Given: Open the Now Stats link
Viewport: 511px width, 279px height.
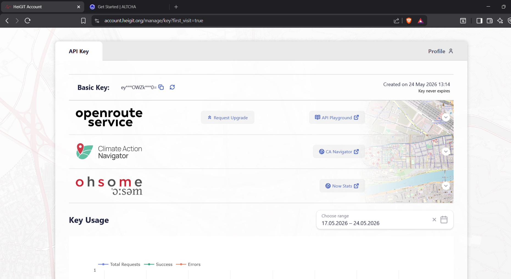Looking at the screenshot, I should [x=342, y=186].
